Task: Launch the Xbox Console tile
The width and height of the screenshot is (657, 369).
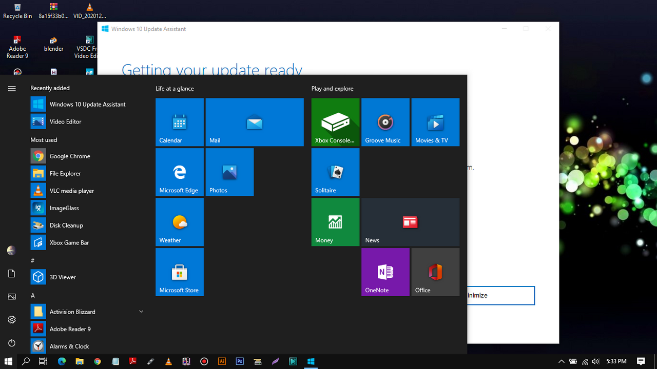Action: pyautogui.click(x=335, y=122)
